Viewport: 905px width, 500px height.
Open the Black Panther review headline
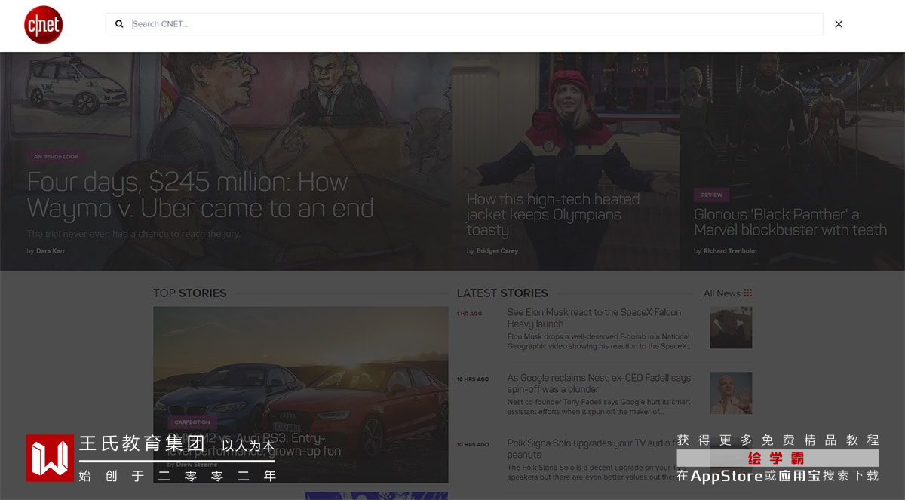click(790, 222)
